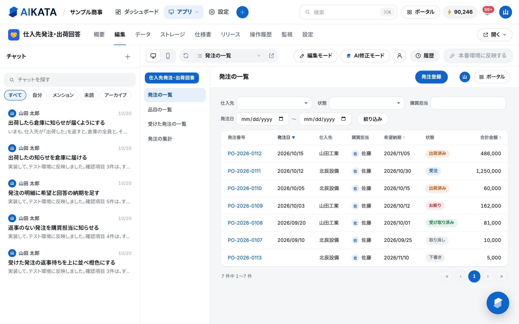Open 品目の一覧 in the side menu
This screenshot has height=324, width=519.
[x=175, y=110]
